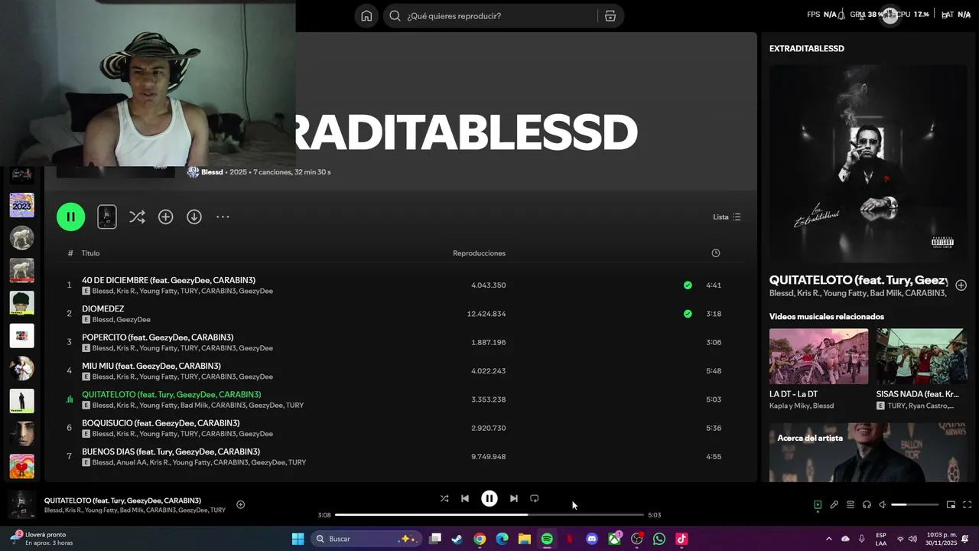The image size is (979, 551).
Task: Open Discord from the taskbar
Action: pyautogui.click(x=591, y=539)
